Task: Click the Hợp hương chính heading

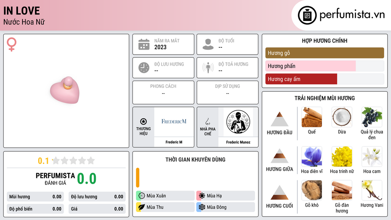Action: [x=325, y=40]
